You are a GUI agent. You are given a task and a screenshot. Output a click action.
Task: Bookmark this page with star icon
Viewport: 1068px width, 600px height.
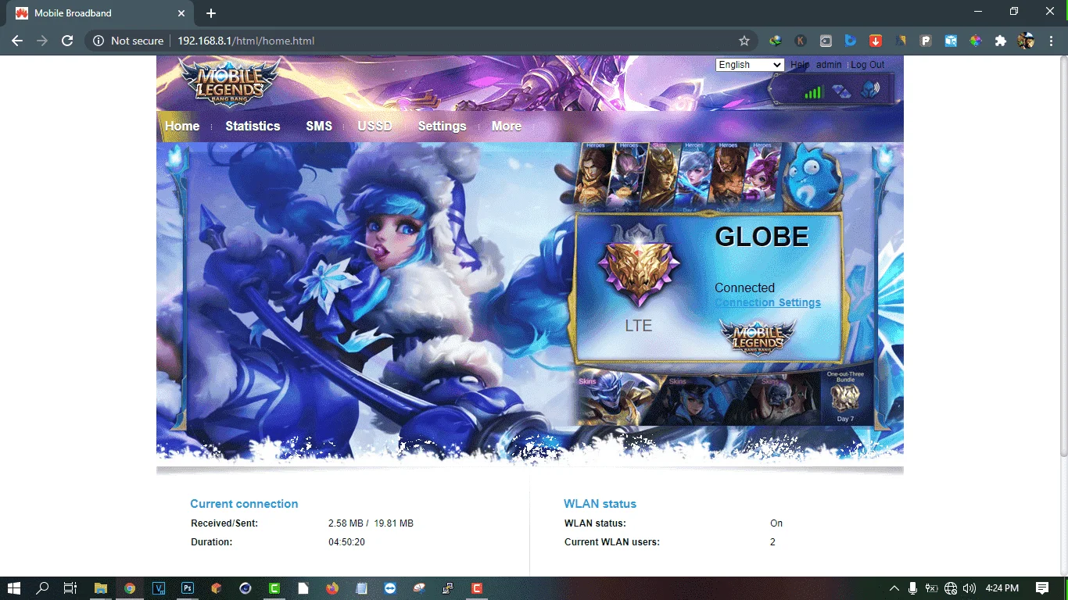point(744,41)
